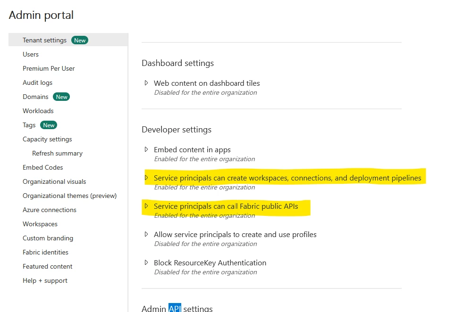Click the Help + support link

point(45,280)
